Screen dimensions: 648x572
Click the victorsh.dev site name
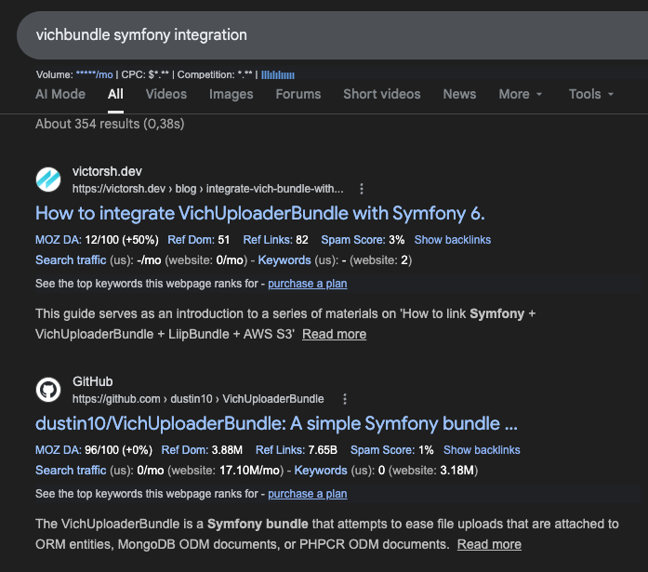(107, 171)
